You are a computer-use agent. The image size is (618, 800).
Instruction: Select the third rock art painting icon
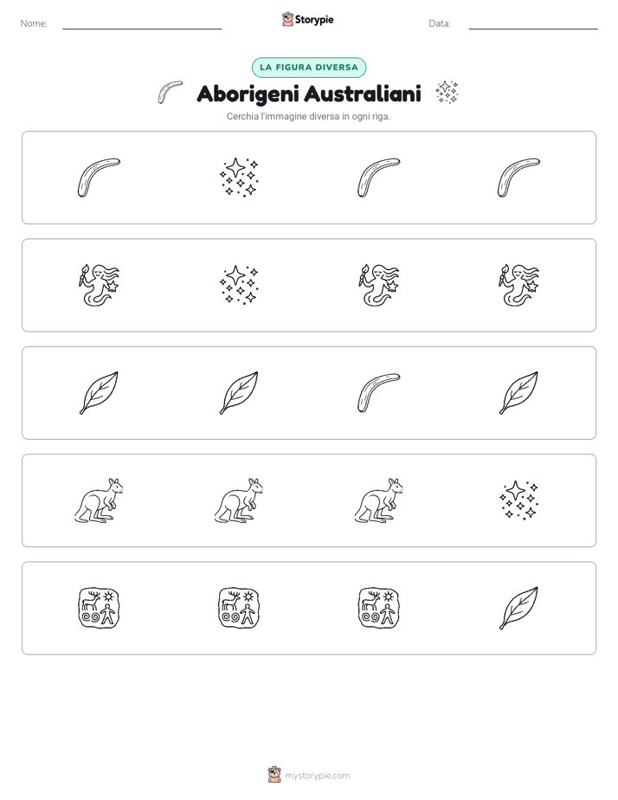(x=379, y=608)
